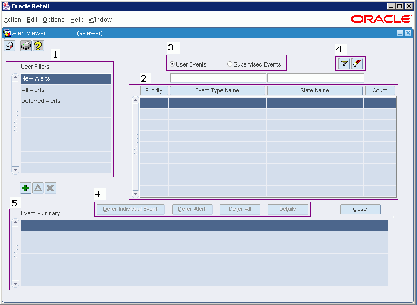Click Event Summary scrollbar up arrow

(x=16, y=222)
